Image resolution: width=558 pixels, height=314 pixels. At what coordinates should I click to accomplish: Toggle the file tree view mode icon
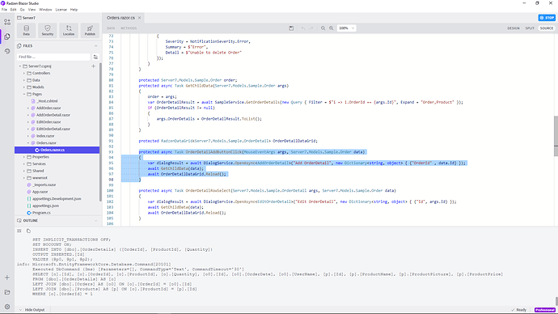pos(95,57)
